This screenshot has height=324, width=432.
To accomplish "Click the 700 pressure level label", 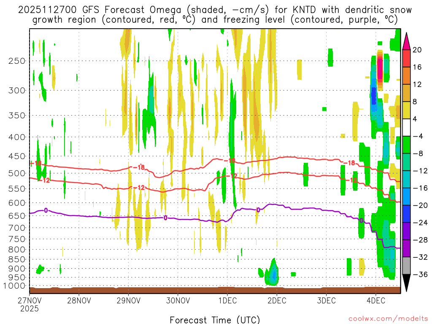I will 17,228.
